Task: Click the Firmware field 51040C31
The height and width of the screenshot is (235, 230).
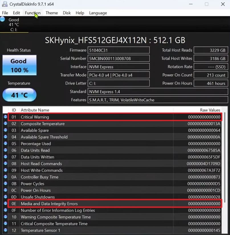Action: pyautogui.click(x=119, y=50)
